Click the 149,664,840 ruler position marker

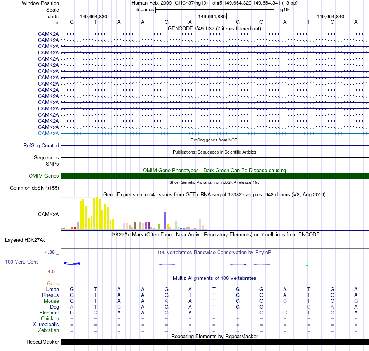point(331,16)
